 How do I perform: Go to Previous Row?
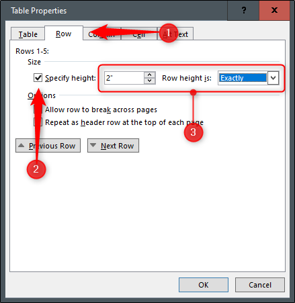coord(48,146)
